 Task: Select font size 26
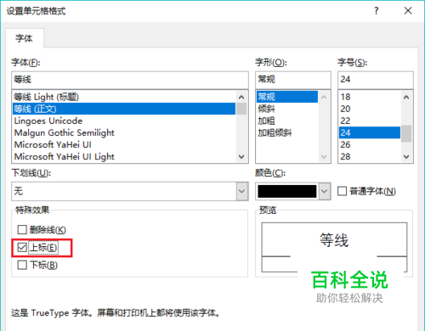370,144
